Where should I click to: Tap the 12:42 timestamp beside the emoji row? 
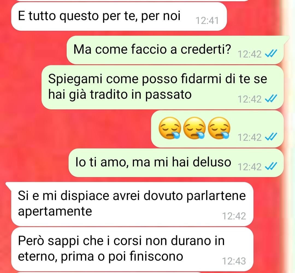click(x=249, y=137)
